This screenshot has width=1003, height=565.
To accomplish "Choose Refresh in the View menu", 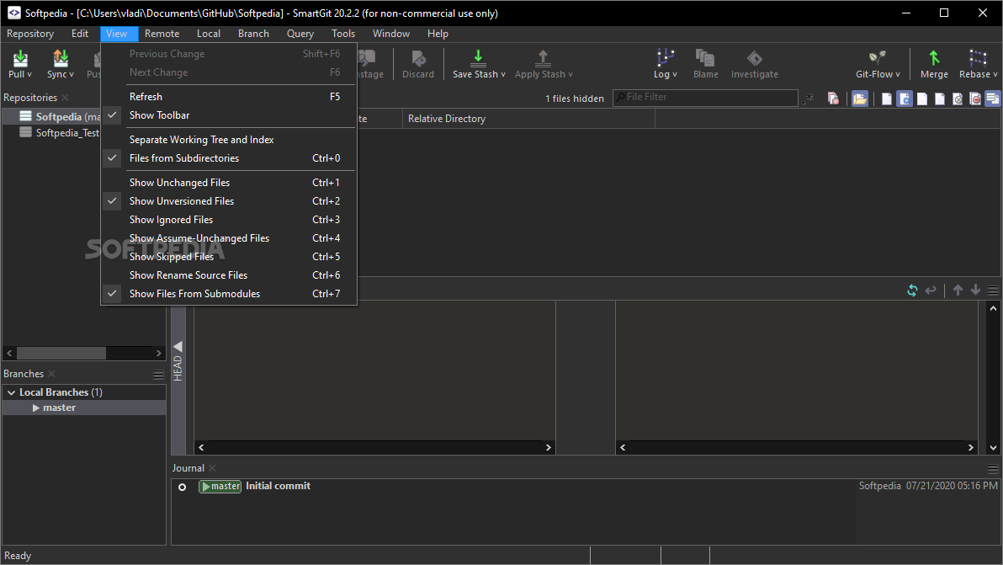I will (228, 97).
